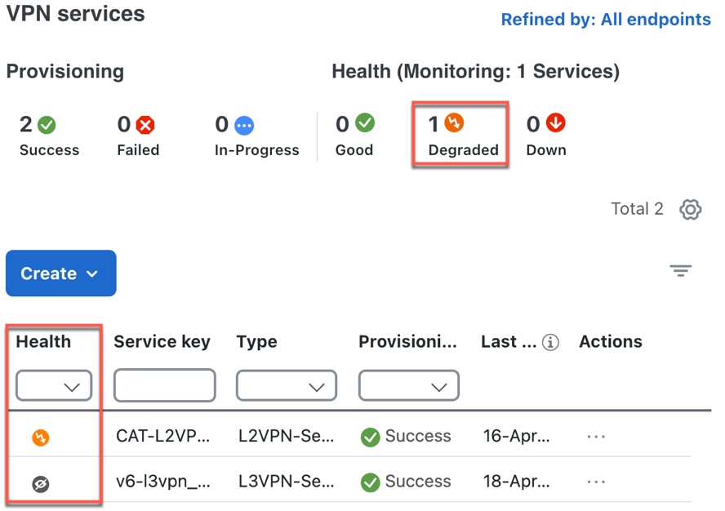Screen dimensions: 725x511
Task: Open actions ellipsis for CAT-L2VP service
Action: (x=595, y=437)
